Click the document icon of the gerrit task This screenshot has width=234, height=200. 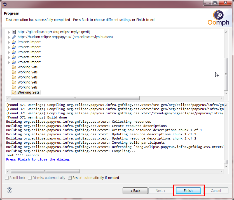coord(14,32)
